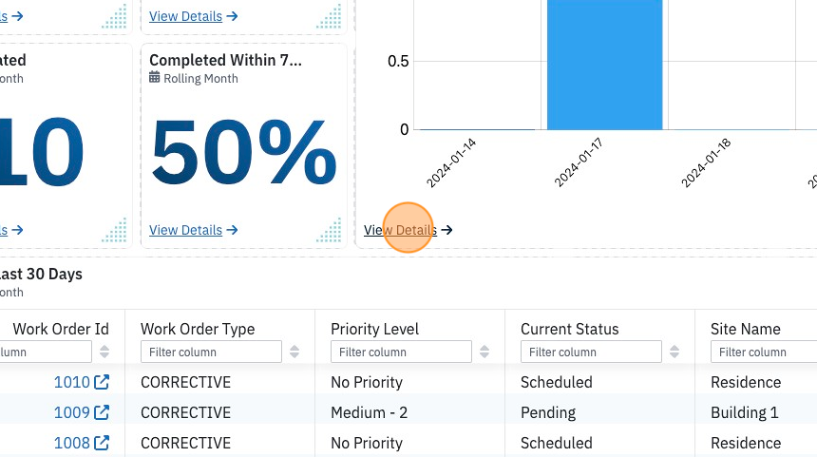
Task: Sort the Work Order Id column
Action: point(104,352)
